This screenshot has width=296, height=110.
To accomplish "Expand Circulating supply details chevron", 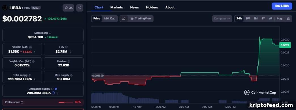I will [57, 93].
